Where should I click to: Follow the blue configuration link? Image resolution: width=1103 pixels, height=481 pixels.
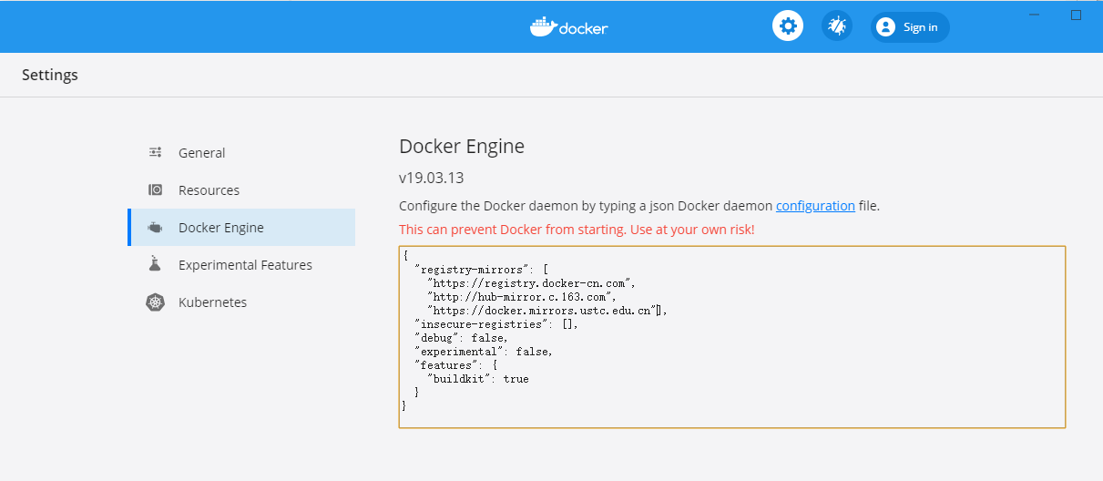(x=815, y=206)
